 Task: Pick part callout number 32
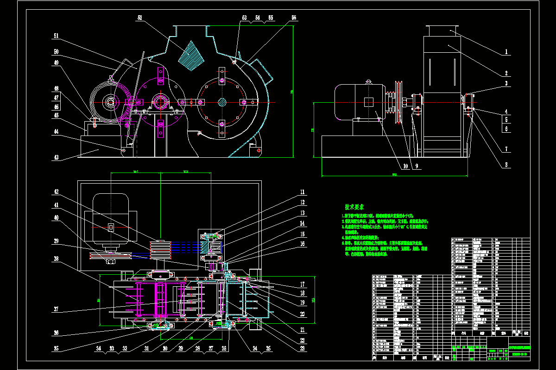click(125, 349)
